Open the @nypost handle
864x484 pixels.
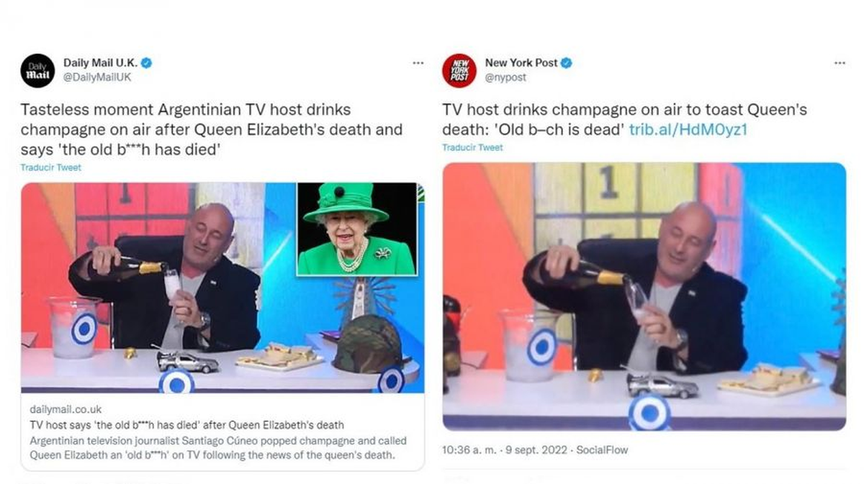[x=505, y=78]
